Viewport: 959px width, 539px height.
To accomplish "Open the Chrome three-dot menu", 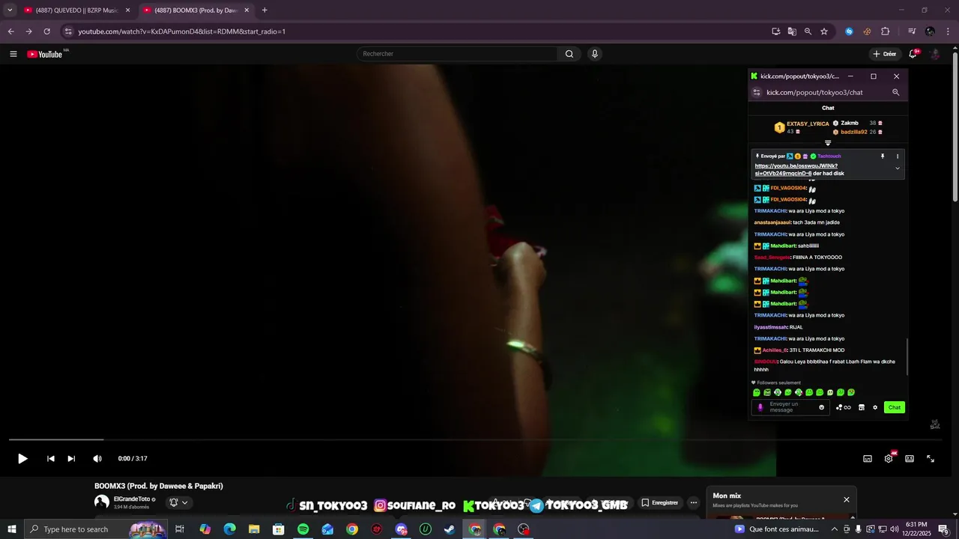I will point(949,31).
